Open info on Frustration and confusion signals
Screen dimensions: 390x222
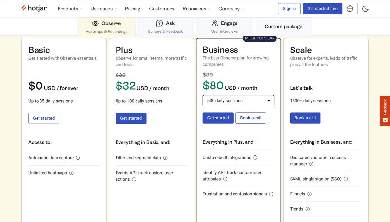[x=271, y=194]
